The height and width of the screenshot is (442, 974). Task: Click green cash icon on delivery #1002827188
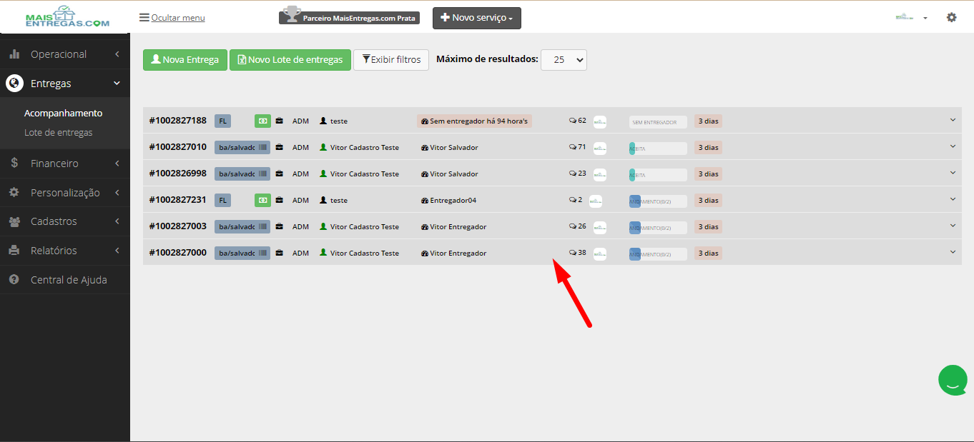(262, 121)
